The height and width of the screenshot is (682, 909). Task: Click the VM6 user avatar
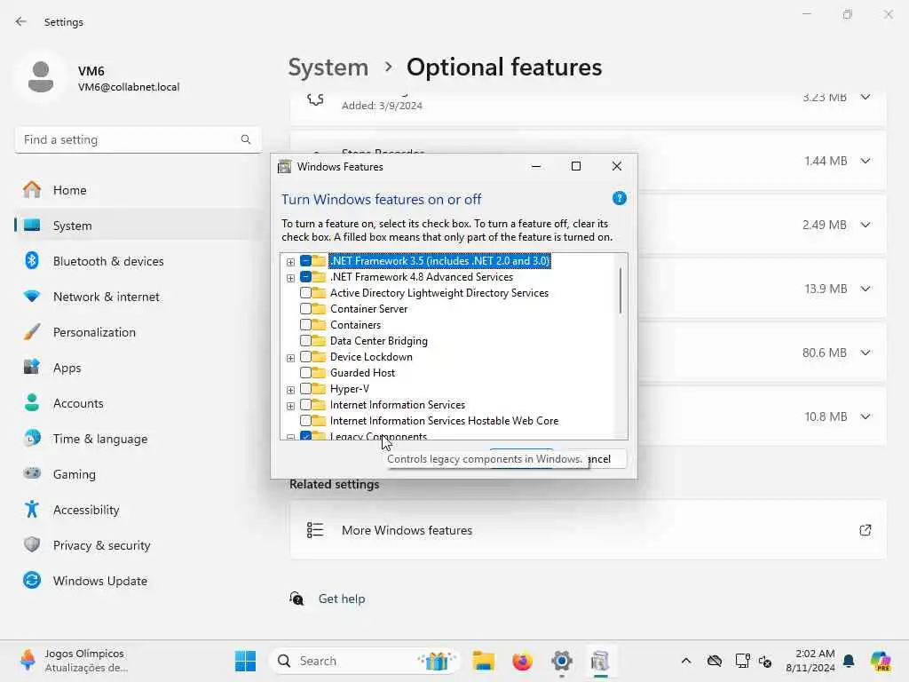[x=41, y=77]
